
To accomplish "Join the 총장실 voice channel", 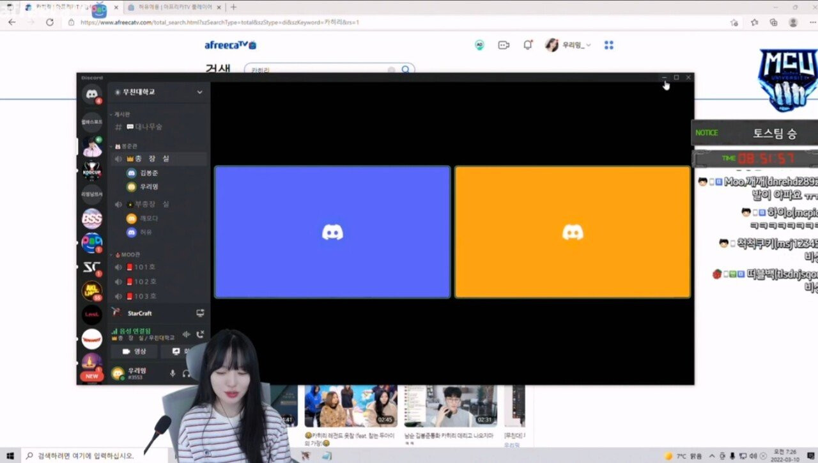I will (158, 158).
